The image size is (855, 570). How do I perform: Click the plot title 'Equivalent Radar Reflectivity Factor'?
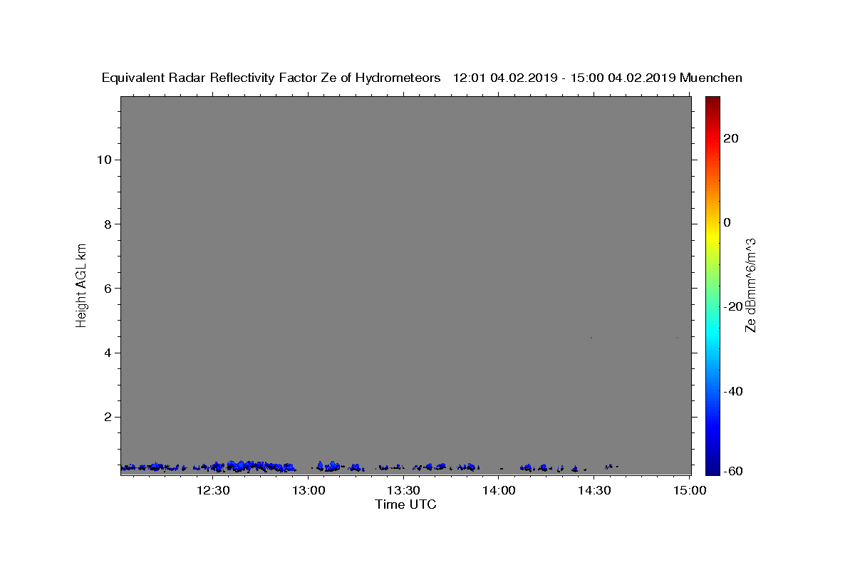point(210,78)
